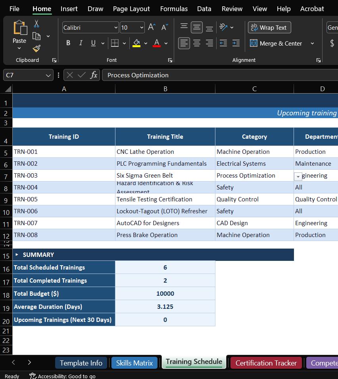Toggle Bold formatting
Screen dimensions: 338x379
tap(68, 43)
